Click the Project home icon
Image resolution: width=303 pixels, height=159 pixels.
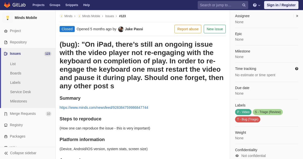[6, 31]
